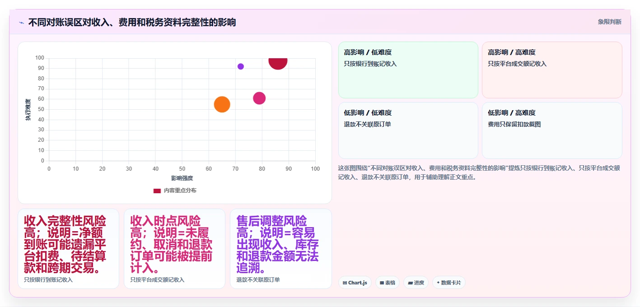Screen dimensions: 640x307
Task: Click the 售后调整风险高 data card
Action: tap(281, 249)
